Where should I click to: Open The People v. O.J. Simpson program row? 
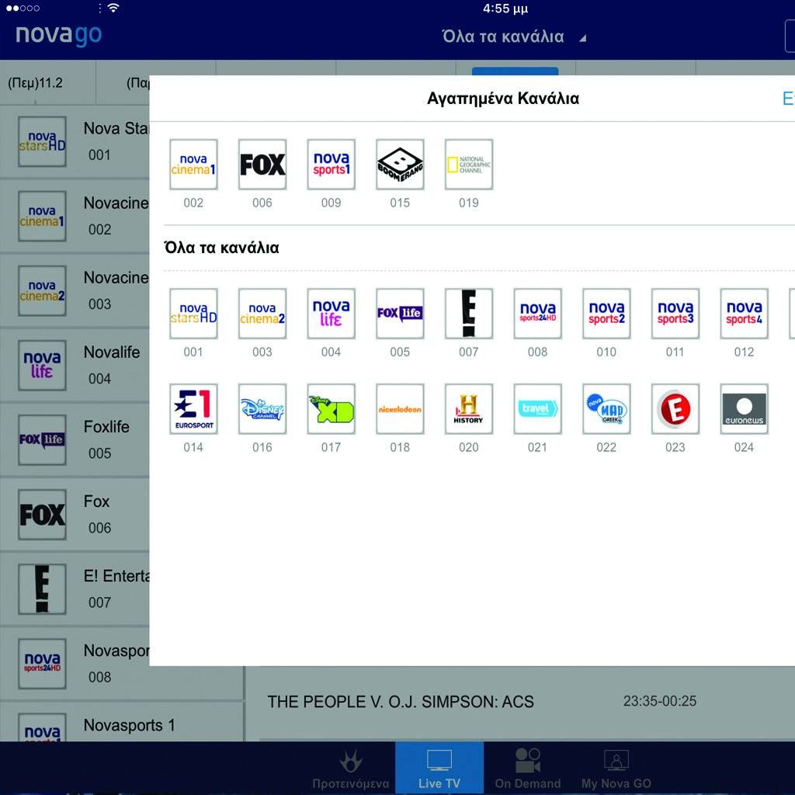(481, 702)
